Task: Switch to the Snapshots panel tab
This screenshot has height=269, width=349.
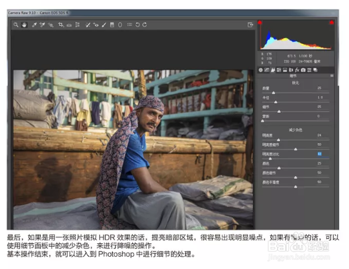Action: (x=315, y=70)
